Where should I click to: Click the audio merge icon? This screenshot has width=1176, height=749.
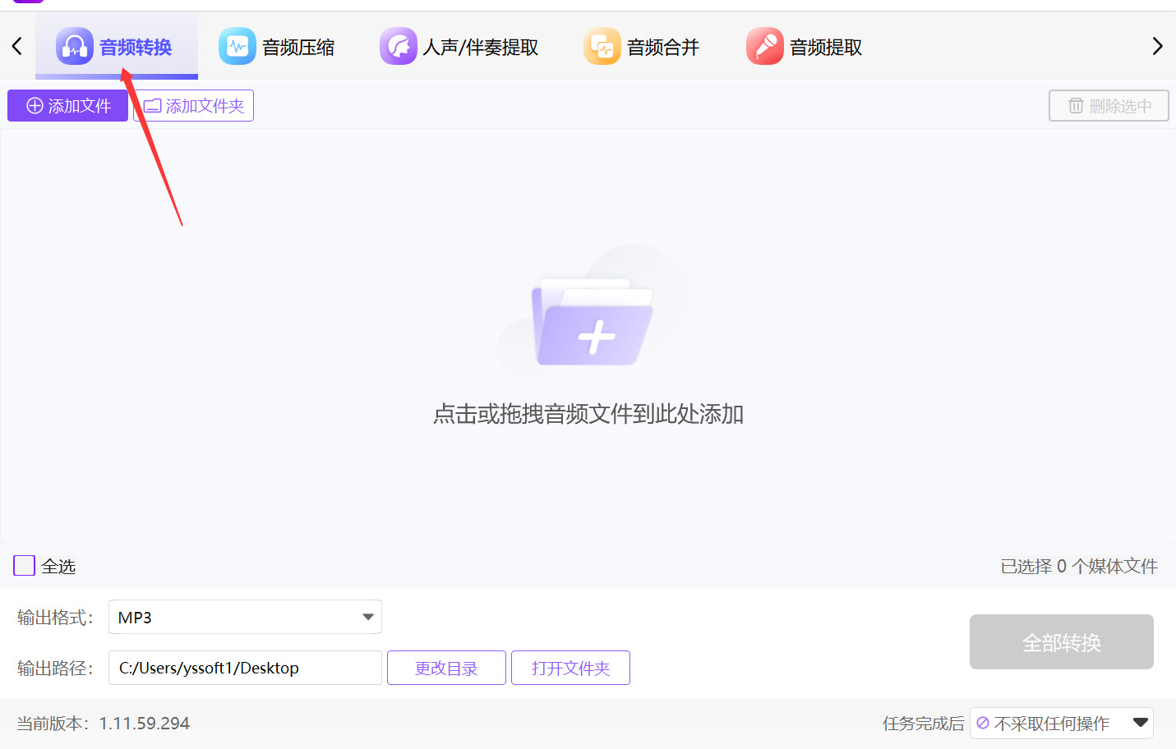(602, 47)
